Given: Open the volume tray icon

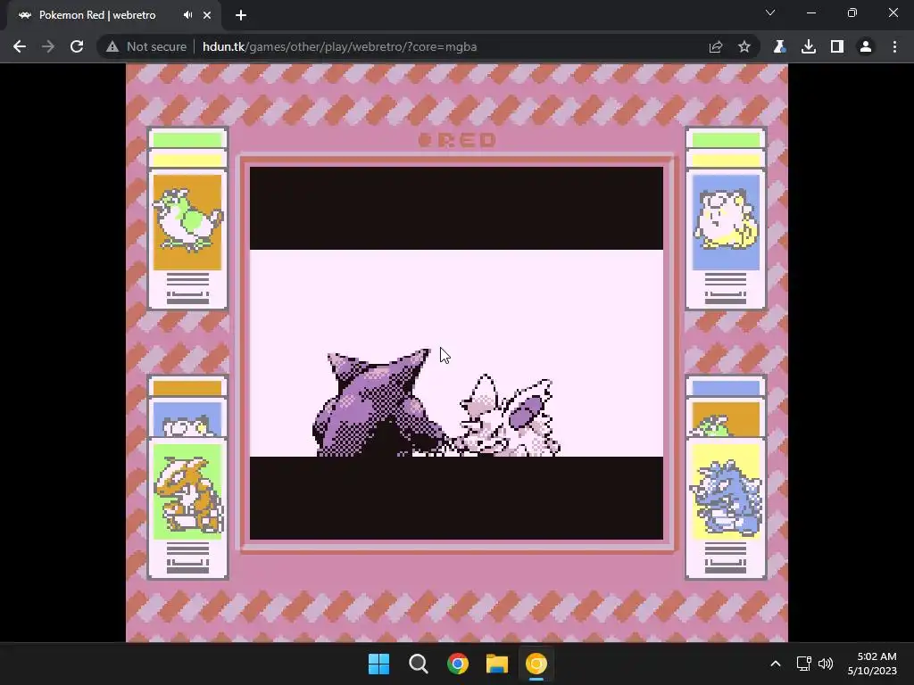Looking at the screenshot, I should point(826,664).
